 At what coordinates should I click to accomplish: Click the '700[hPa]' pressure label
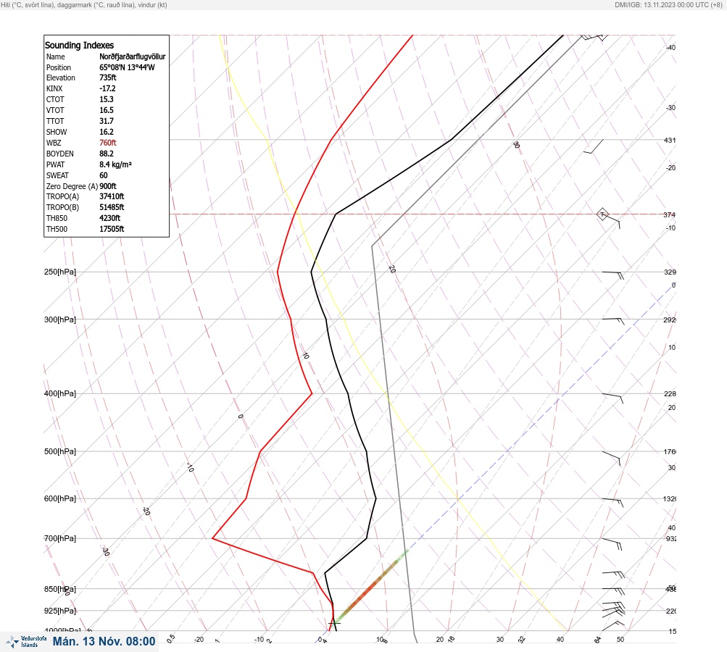point(60,538)
